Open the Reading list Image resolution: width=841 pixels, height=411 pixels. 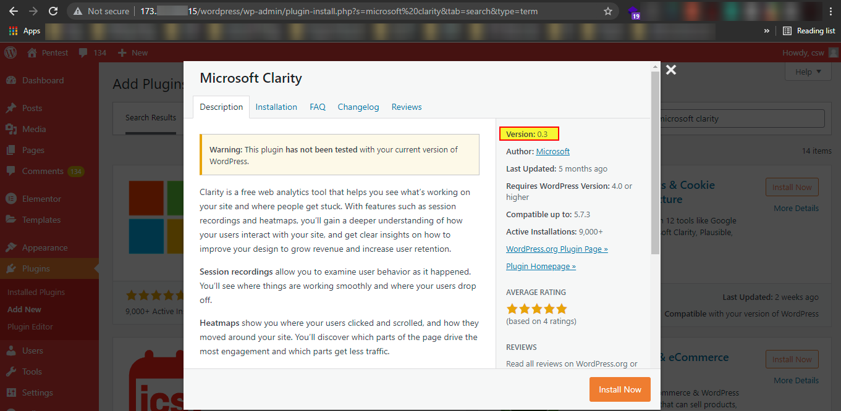(x=809, y=31)
